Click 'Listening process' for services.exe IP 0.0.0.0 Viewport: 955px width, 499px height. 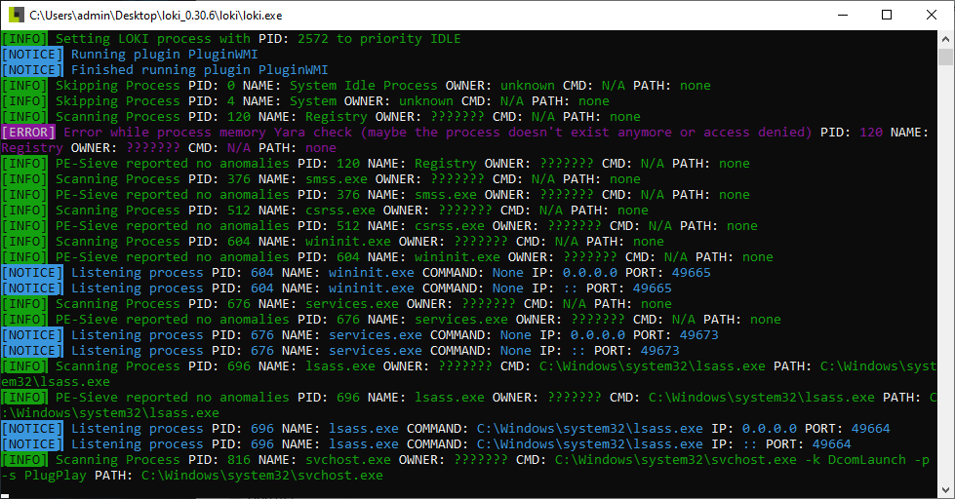(x=137, y=334)
